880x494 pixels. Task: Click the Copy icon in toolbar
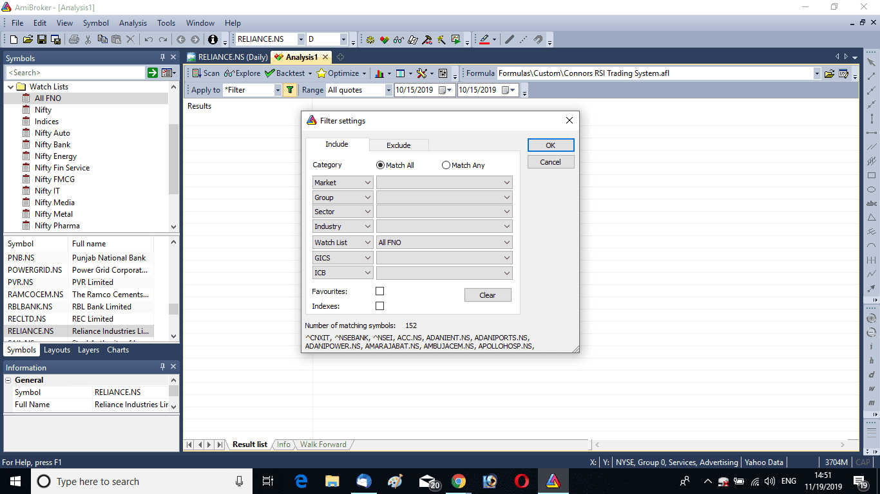pyautogui.click(x=102, y=39)
